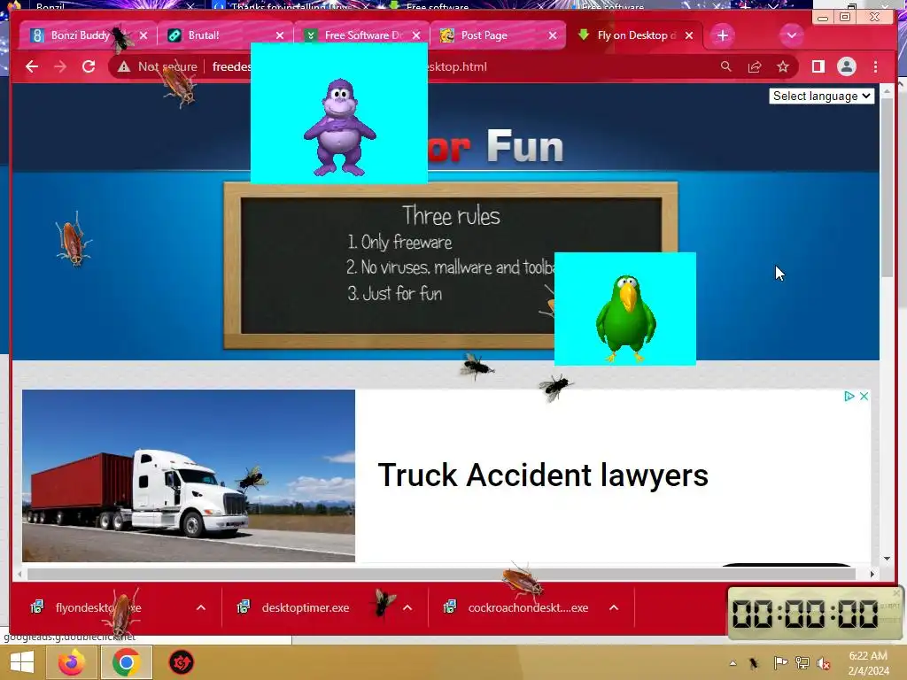This screenshot has height=680, width=907.
Task: Open the tab search dropdown
Action: (791, 35)
